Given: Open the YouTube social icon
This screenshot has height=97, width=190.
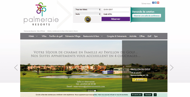Looking at the screenshot, I should tap(158, 3).
